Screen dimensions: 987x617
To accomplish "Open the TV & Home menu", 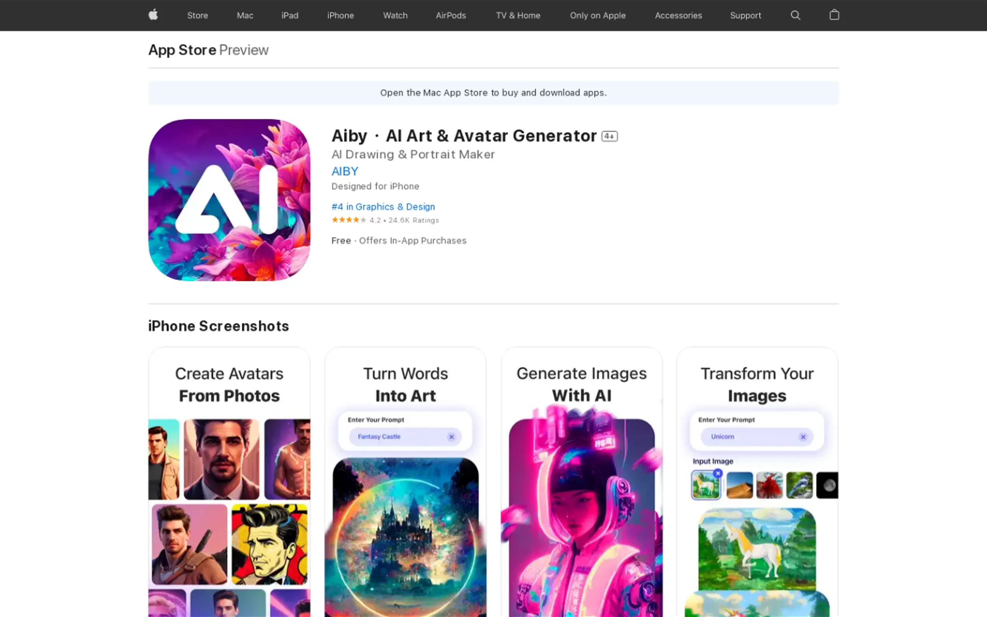I will point(518,16).
